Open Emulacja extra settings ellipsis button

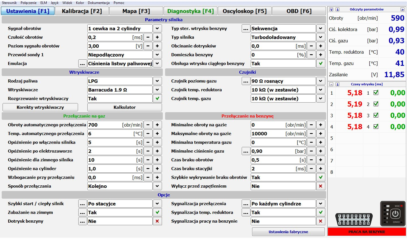(82, 64)
